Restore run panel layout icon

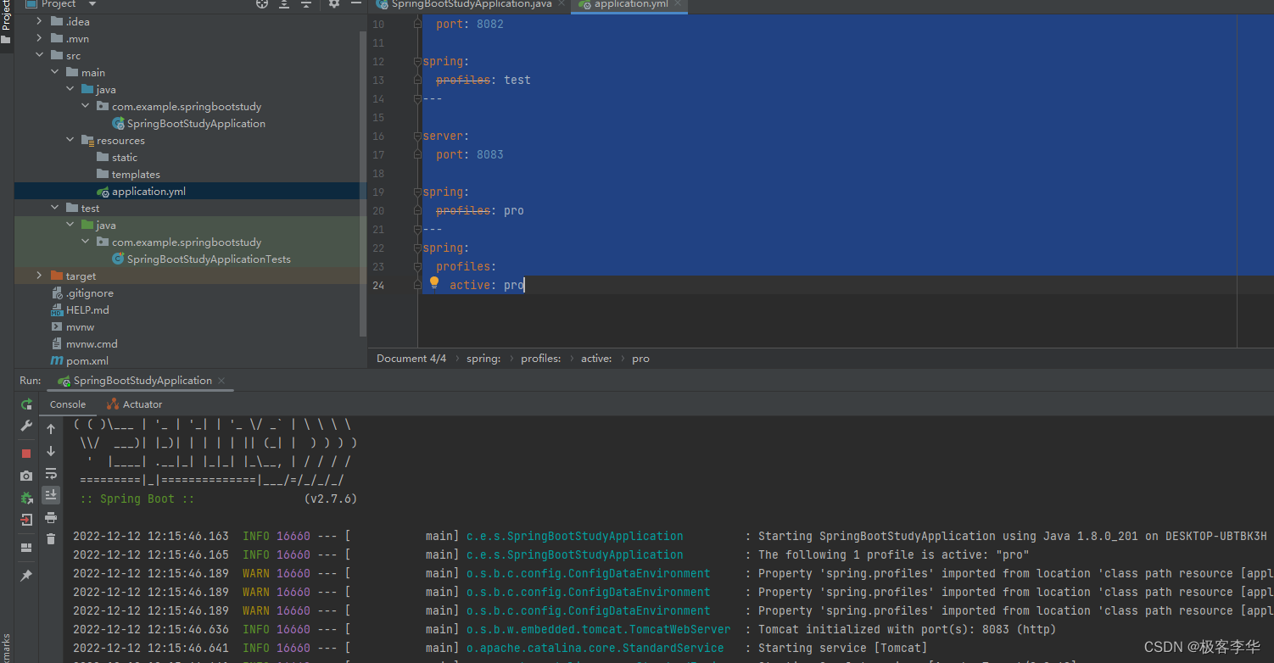(x=26, y=547)
